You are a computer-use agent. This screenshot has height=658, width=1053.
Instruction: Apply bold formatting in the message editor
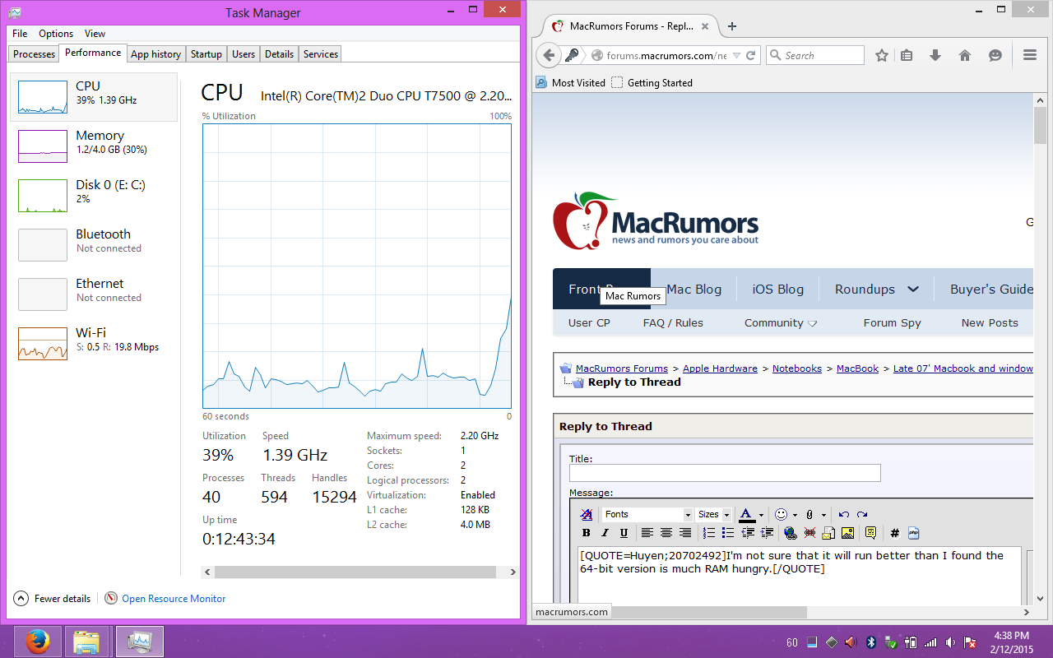click(587, 533)
